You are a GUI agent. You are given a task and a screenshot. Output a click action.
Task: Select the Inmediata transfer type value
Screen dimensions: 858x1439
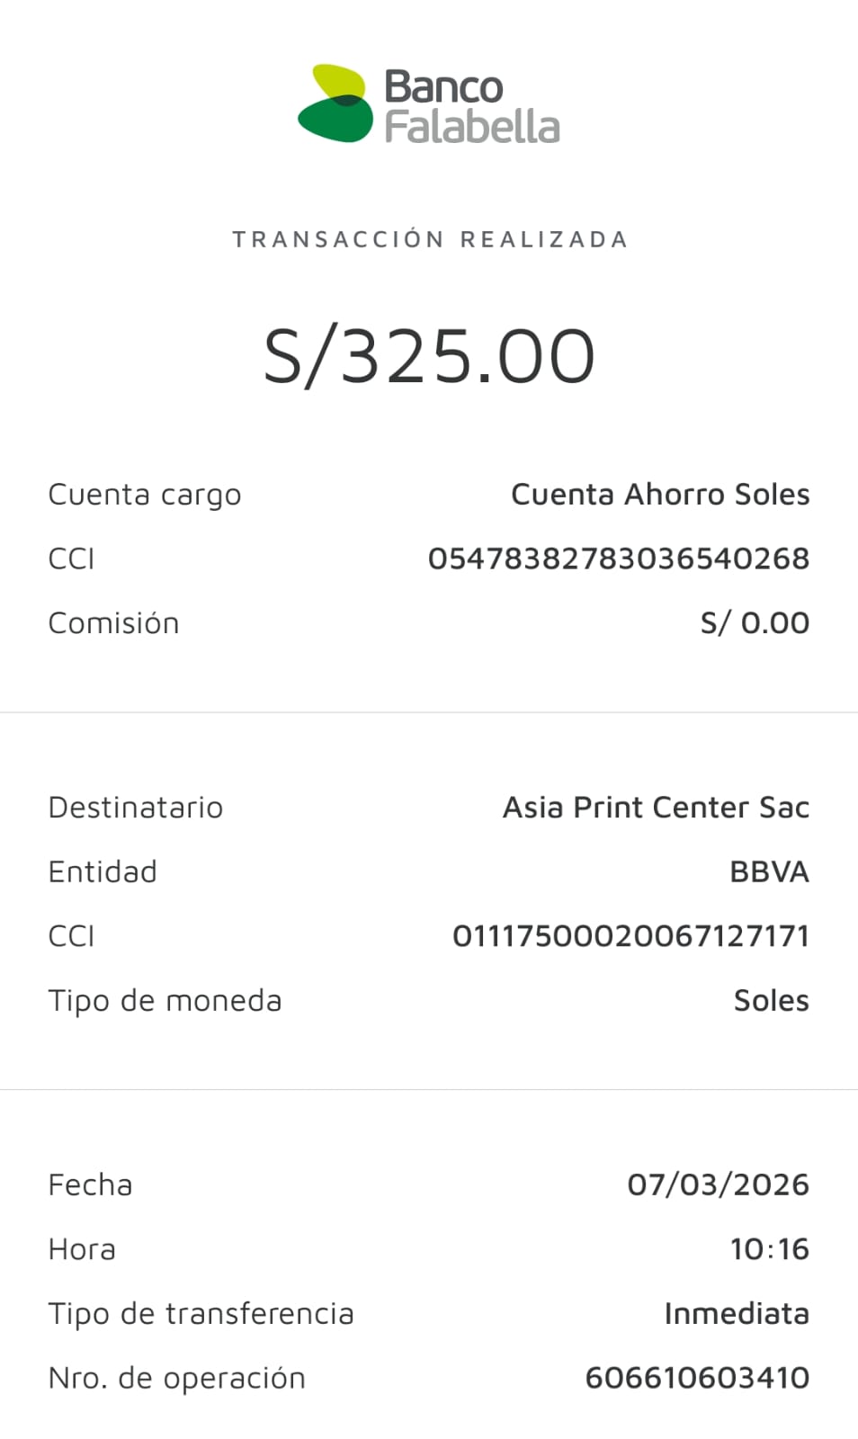737,1314
